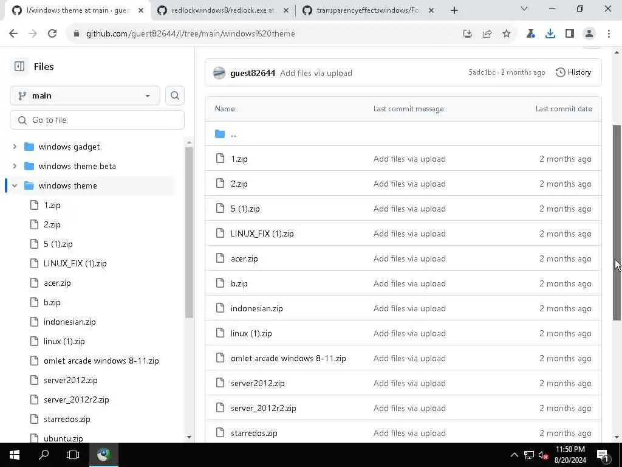The height and width of the screenshot is (467, 622).
Task: Click the guest82644 avatar image
Action: 219,73
